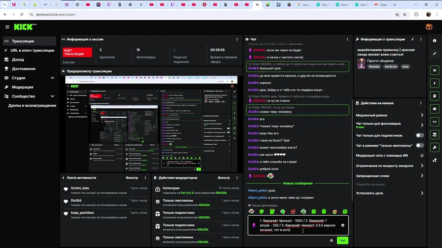Open AI chat moderation external link icon

point(422,155)
